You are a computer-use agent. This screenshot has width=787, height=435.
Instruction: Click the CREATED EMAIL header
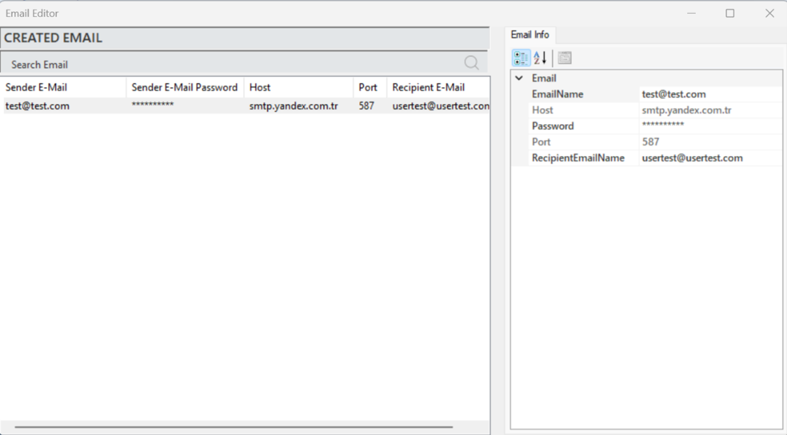tap(244, 38)
